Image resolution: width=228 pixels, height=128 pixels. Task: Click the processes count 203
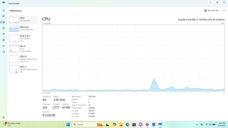click(45, 108)
